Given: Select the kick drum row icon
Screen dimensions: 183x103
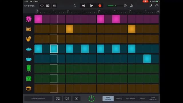Looking at the screenshot, I should (29, 19).
